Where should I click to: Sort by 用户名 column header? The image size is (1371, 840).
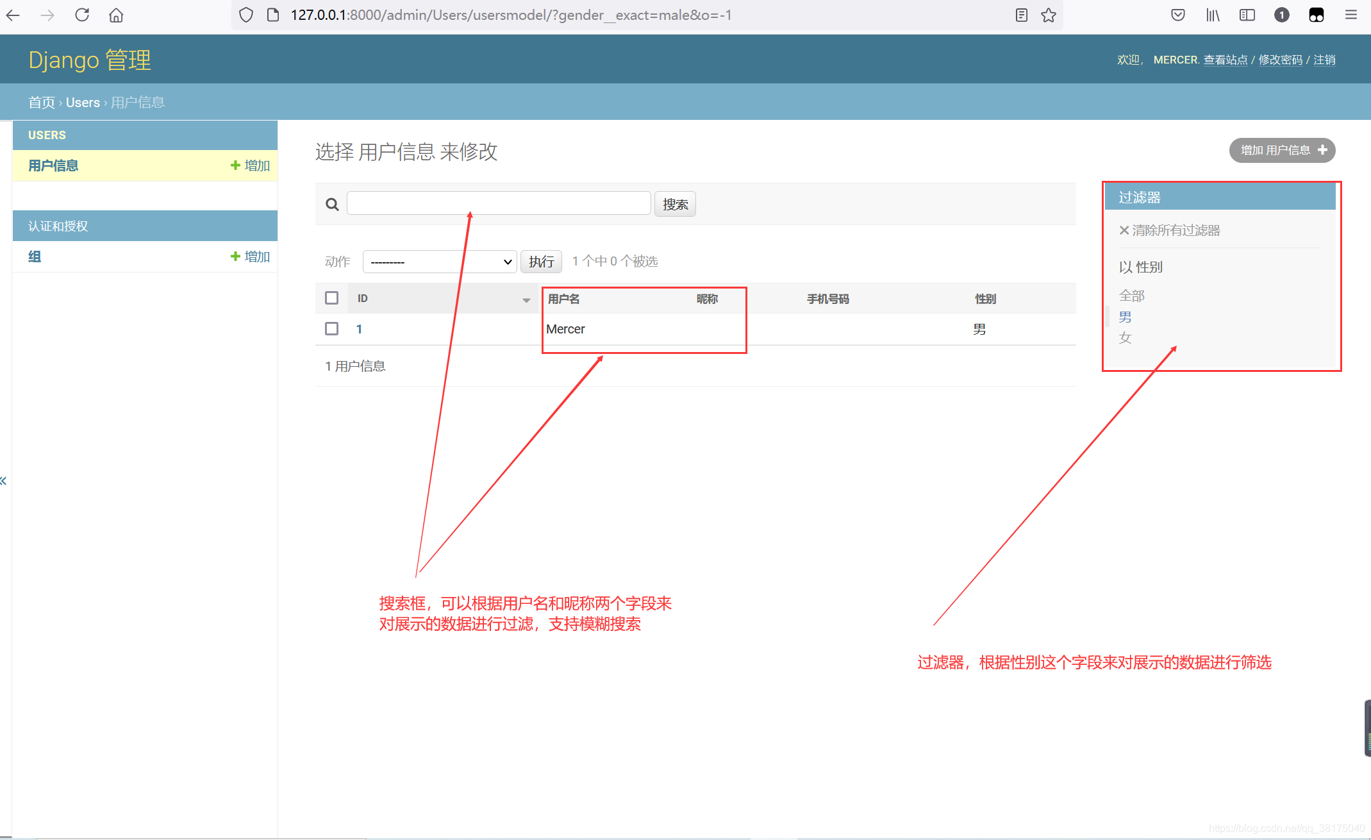point(563,299)
